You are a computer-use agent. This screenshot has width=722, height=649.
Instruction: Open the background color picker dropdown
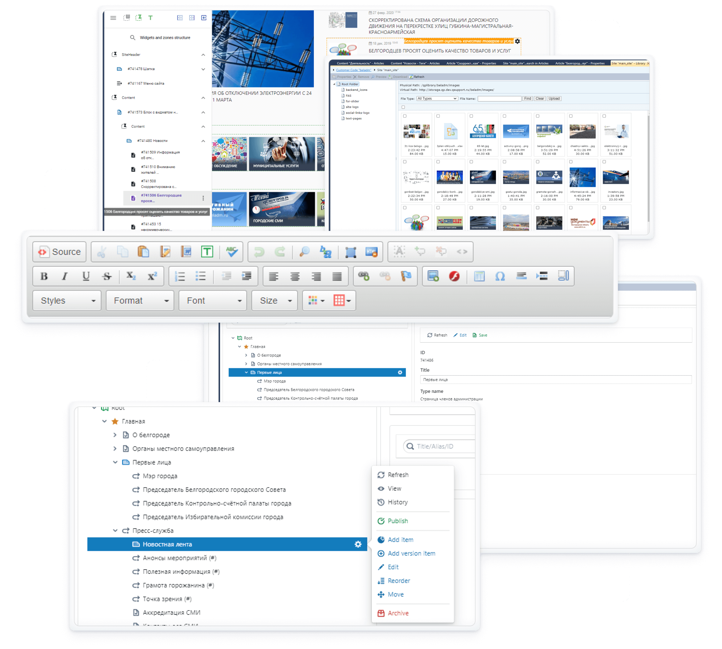tap(343, 301)
